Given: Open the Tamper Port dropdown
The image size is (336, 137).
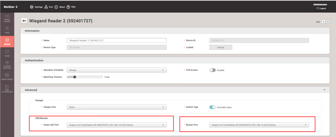Looking at the screenshot, I should [116, 107].
